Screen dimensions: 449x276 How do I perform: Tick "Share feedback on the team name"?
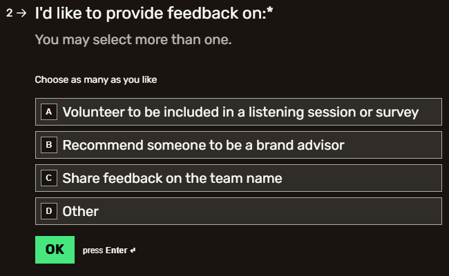click(172, 178)
